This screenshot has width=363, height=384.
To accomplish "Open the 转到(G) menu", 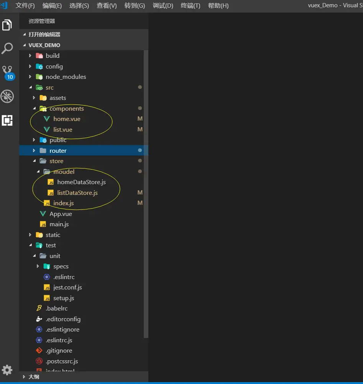I will pyautogui.click(x=135, y=6).
